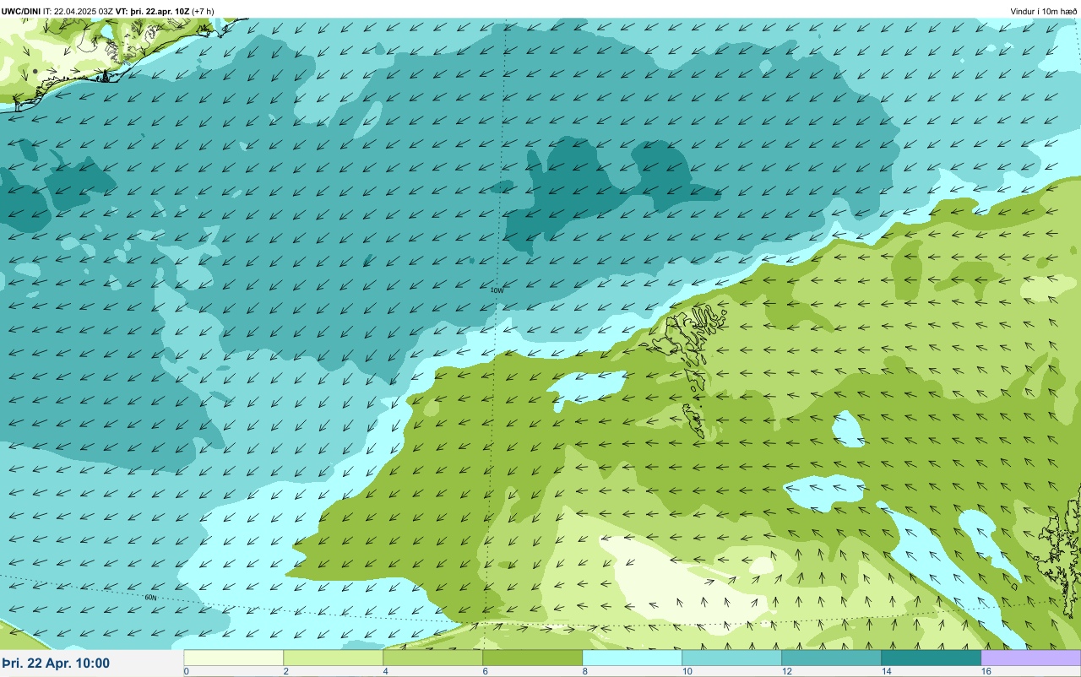Click the '(+7 h)' forecast offset text
This screenshot has width=1081, height=677.
click(203, 11)
